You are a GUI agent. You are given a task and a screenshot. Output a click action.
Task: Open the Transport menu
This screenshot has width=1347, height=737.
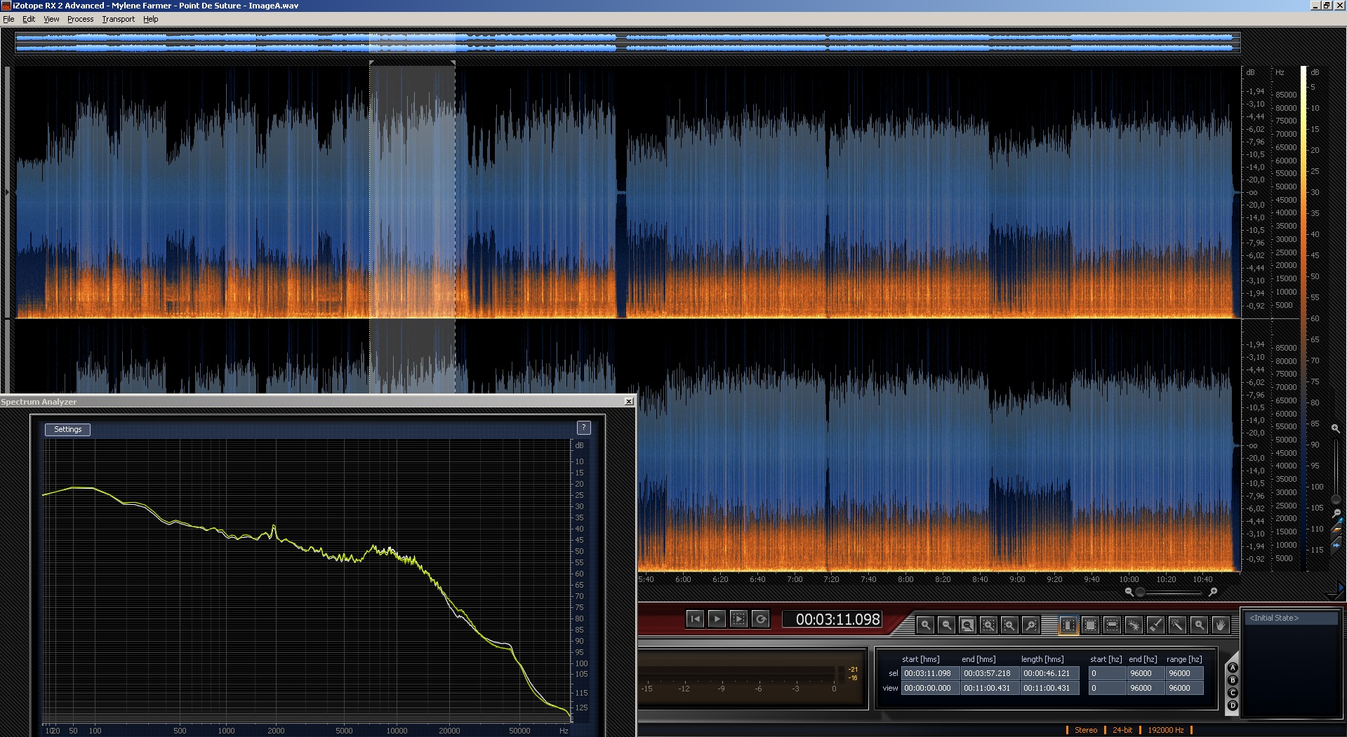point(118,19)
